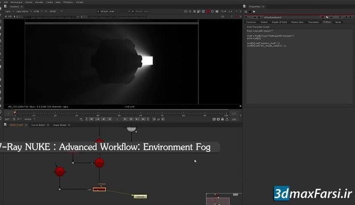Click the node color swatch in properties header
The width and height of the screenshot is (355, 205).
pos(323,17)
